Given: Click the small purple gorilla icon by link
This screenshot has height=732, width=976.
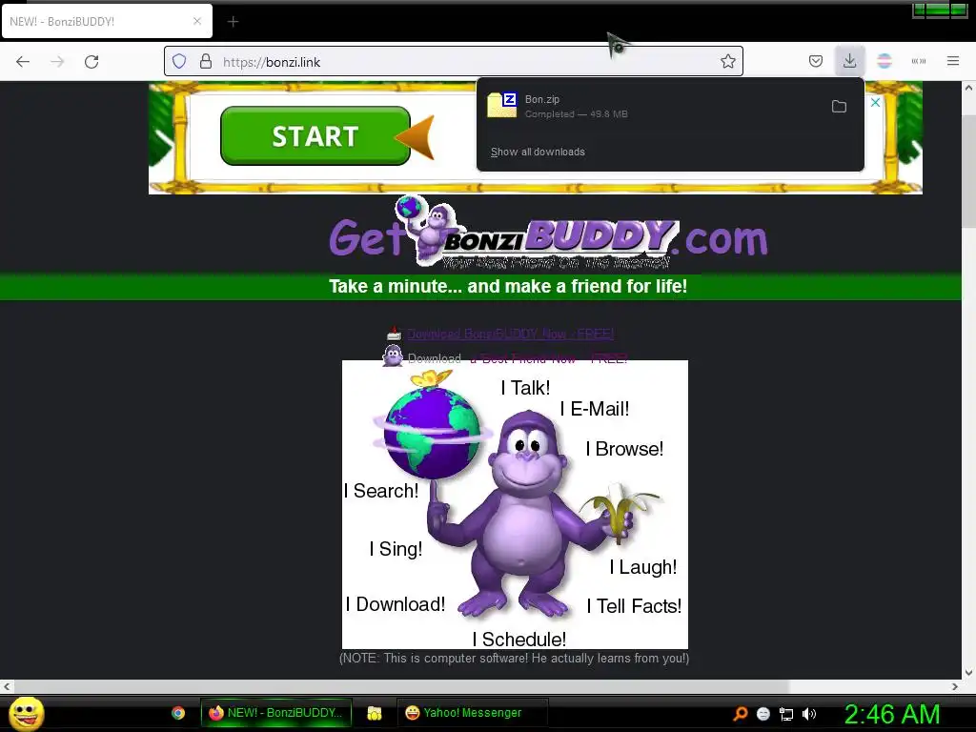Looking at the screenshot, I should [x=393, y=356].
